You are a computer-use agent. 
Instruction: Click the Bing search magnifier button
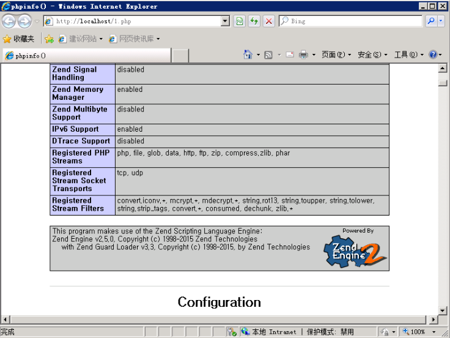click(x=431, y=21)
